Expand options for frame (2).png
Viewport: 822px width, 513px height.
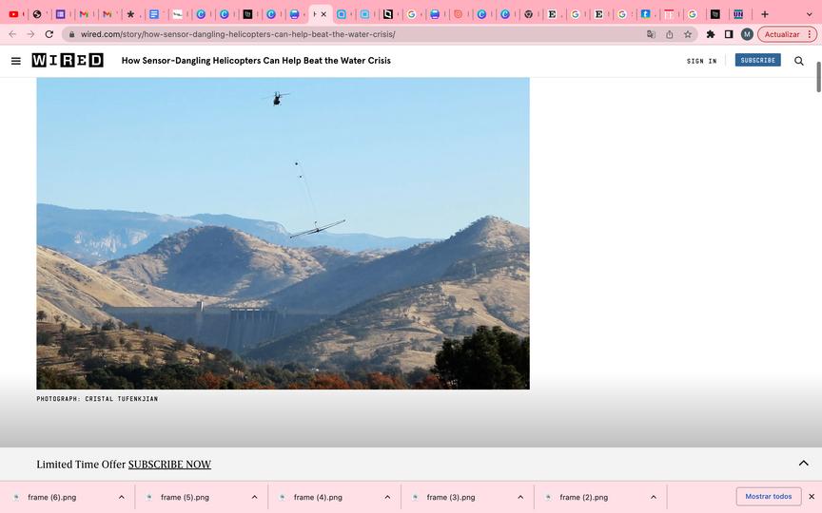click(x=654, y=497)
